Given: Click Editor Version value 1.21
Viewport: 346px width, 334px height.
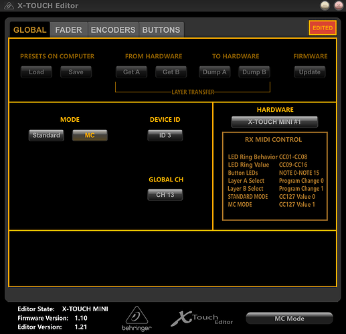Looking at the screenshot, I should pyautogui.click(x=81, y=327).
